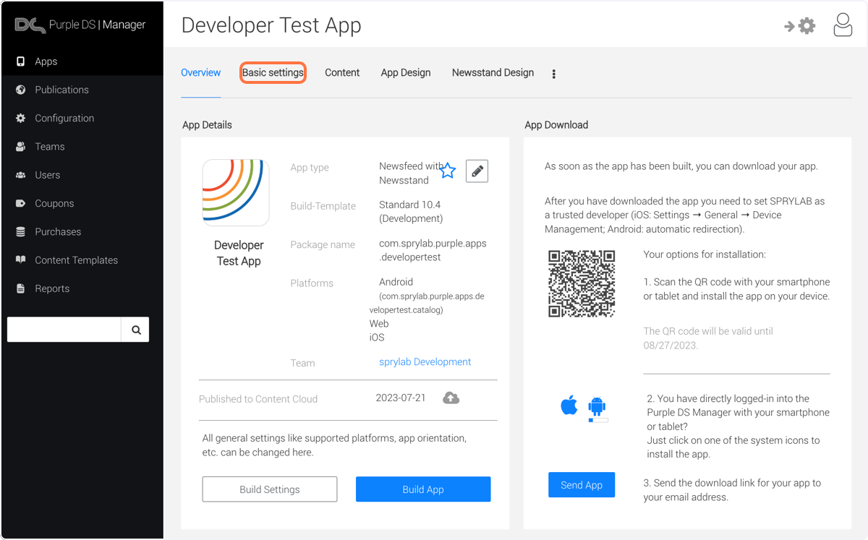Click the App Details section heading

[207, 124]
